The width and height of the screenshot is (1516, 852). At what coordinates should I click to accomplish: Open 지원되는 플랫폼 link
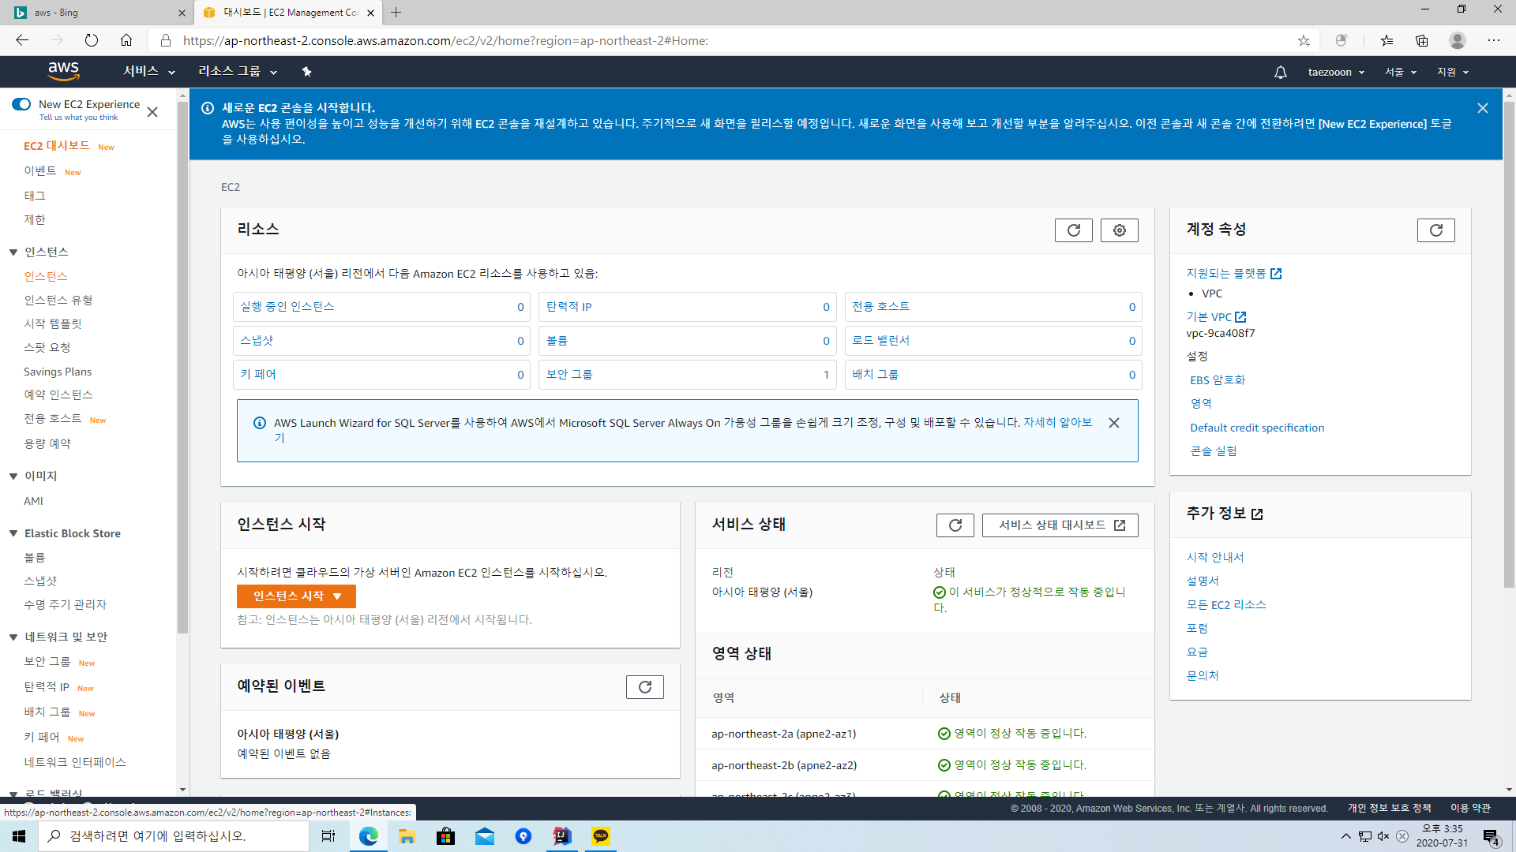click(1233, 273)
